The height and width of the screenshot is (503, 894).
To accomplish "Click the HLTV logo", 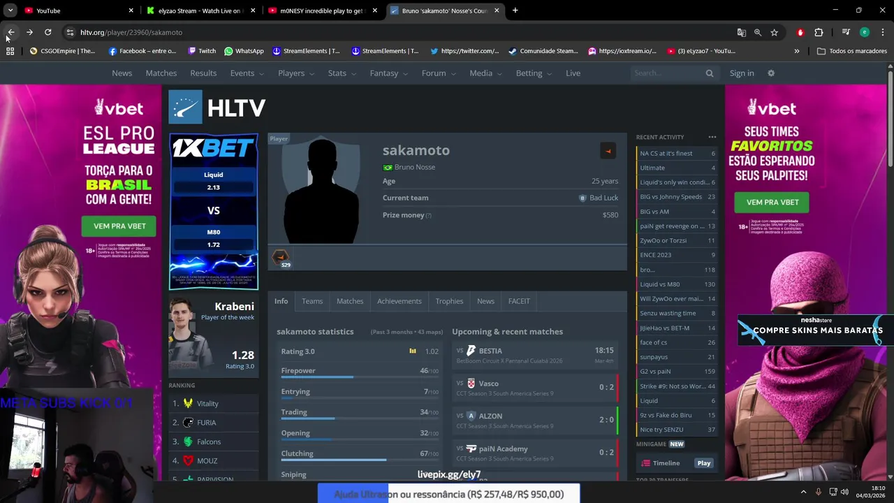I will coord(217,108).
